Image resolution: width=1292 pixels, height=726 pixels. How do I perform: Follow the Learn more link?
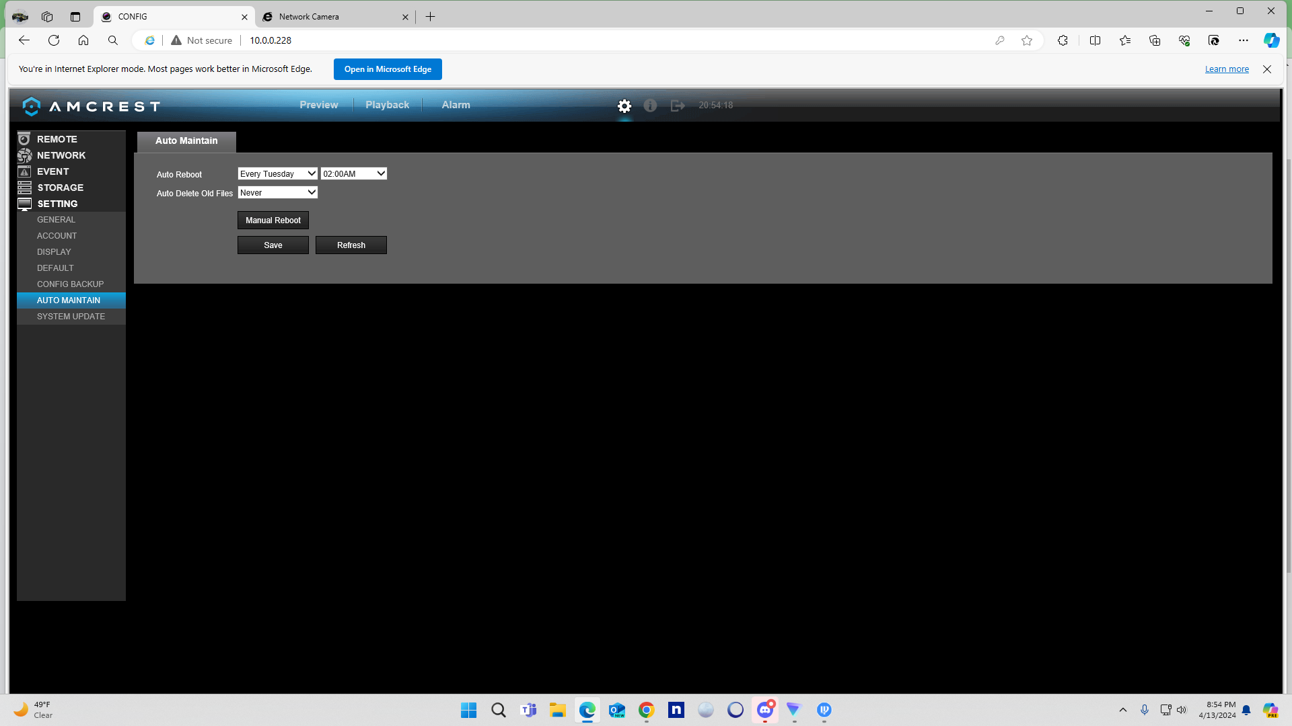click(x=1227, y=69)
